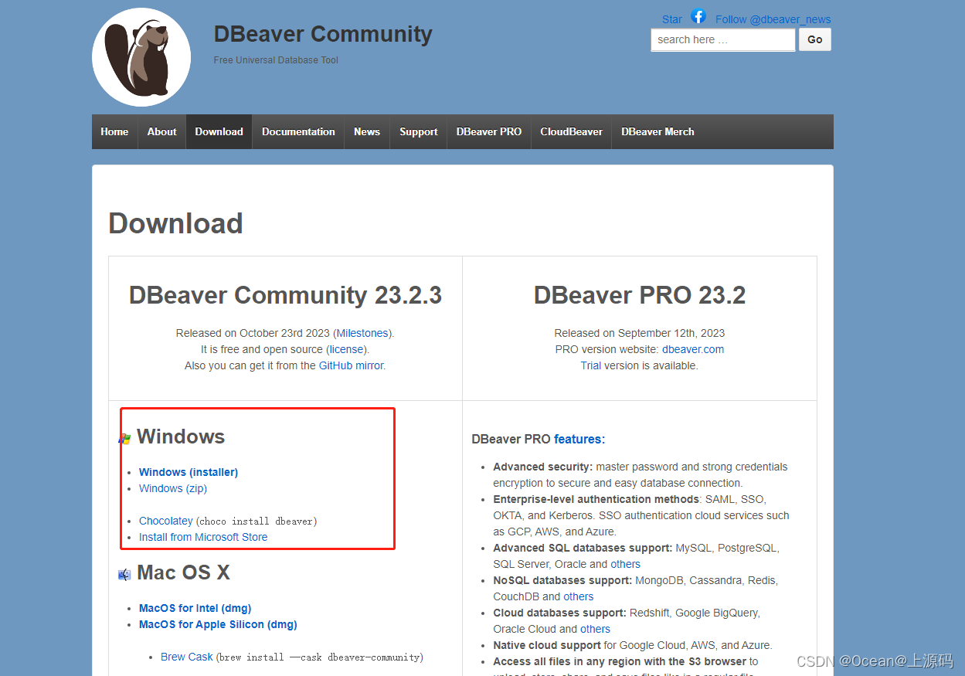Follow @dbeaver_news link
This screenshot has height=676, width=965.
pos(773,19)
